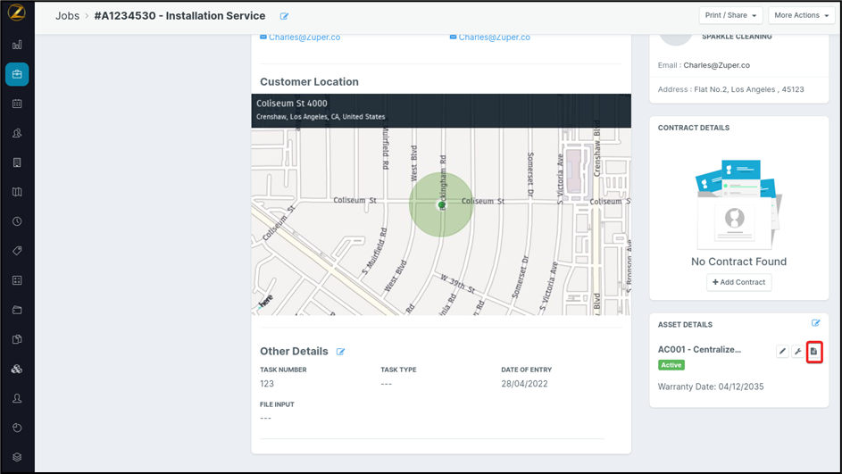The width and height of the screenshot is (842, 474).
Task: Open the asset document icon for AC001
Action: (813, 352)
